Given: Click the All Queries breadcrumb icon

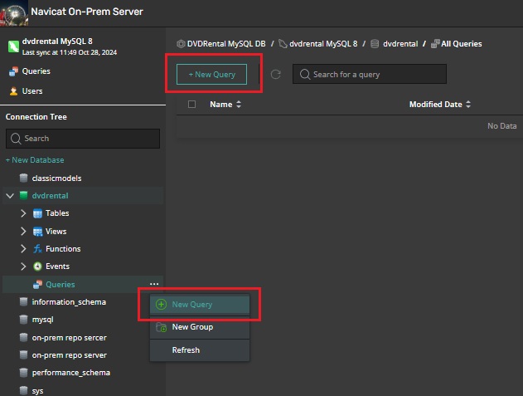Looking at the screenshot, I should 435,44.
